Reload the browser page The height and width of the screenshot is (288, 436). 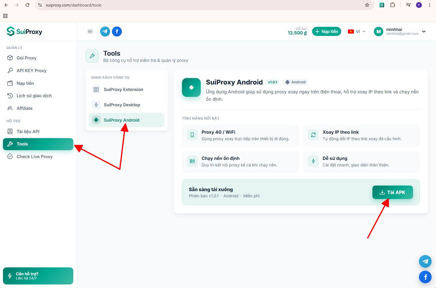(x=27, y=5)
